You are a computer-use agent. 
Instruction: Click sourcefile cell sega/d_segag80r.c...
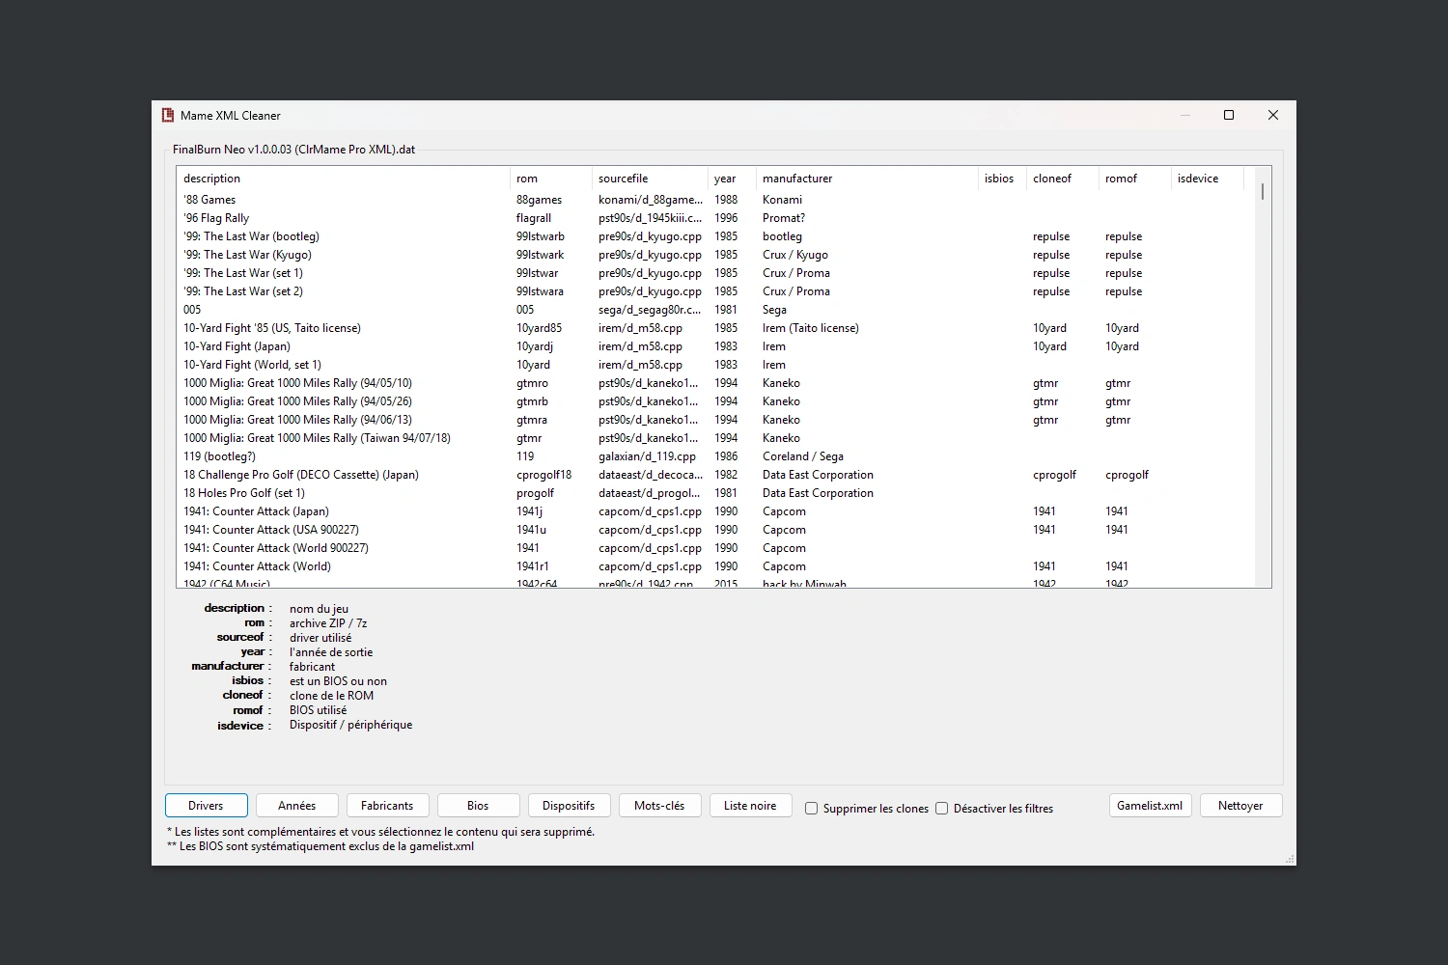650,310
